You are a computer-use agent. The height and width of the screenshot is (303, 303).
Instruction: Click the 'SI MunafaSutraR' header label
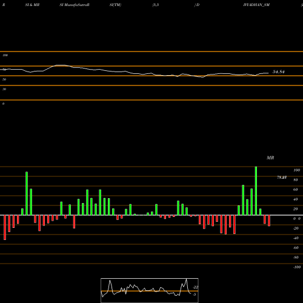pos(75,5)
